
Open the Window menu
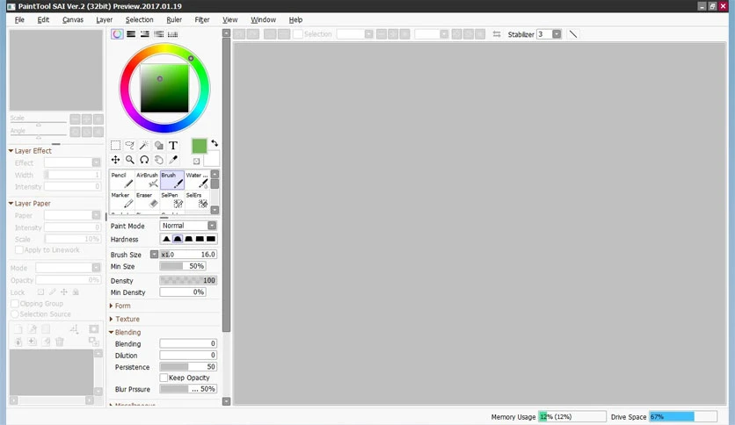coord(263,19)
